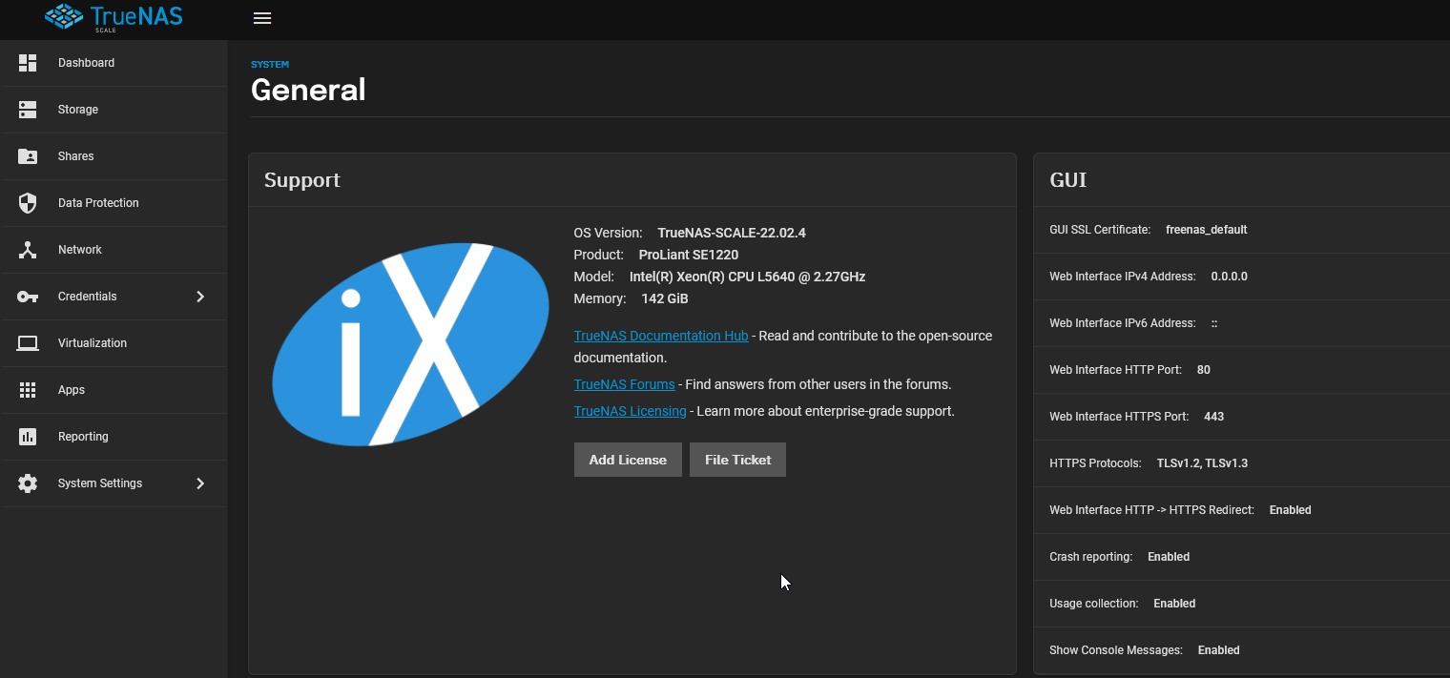Screen dimensions: 1450x678
Task: Click the TLSv1.2, TLSv1.3 protocols value
Action: [x=1202, y=463]
